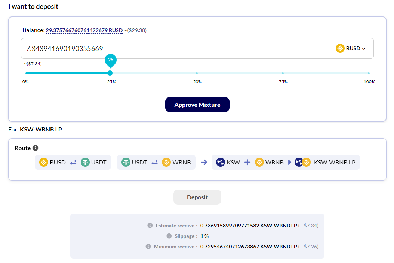This screenshot has height=263, width=394.
Task: Click the right arrow before KSW
Action: 204,162
